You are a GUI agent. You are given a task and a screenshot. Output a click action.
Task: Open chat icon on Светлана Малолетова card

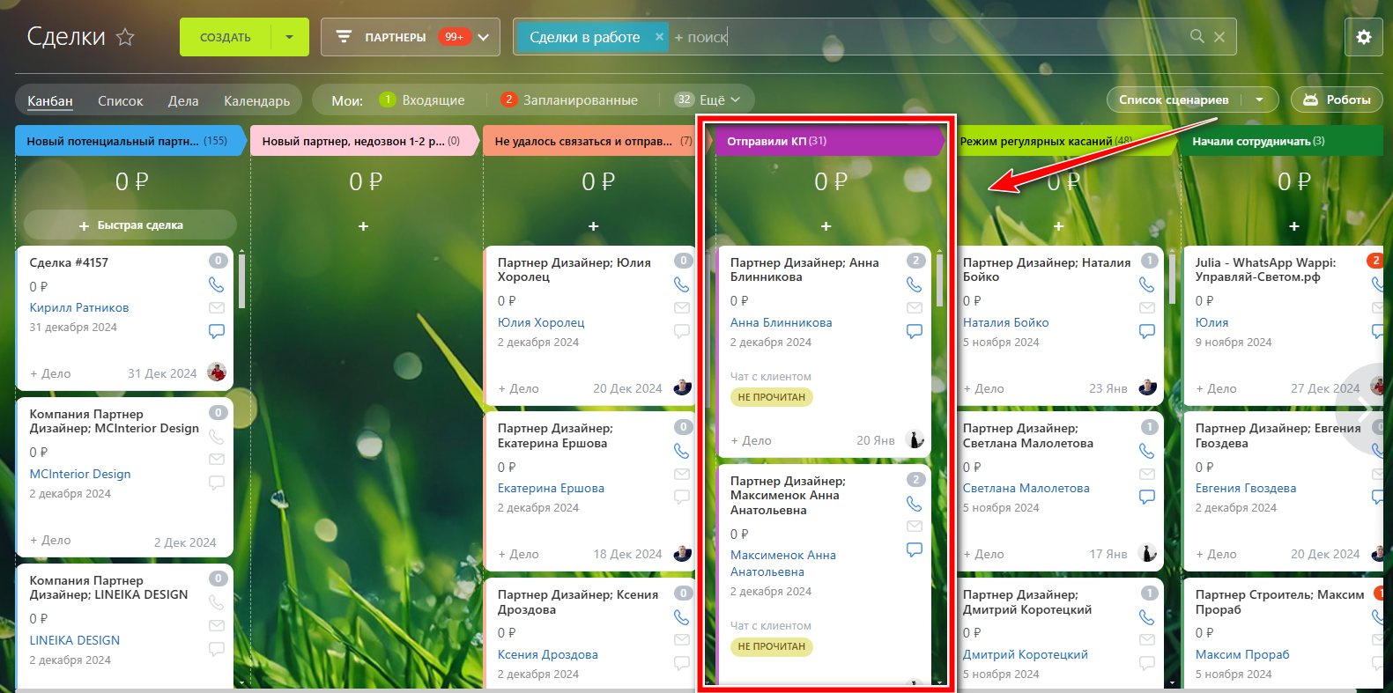(x=1146, y=497)
